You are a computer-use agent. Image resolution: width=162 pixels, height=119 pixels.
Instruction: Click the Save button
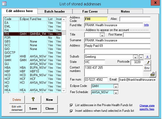tap(33, 109)
